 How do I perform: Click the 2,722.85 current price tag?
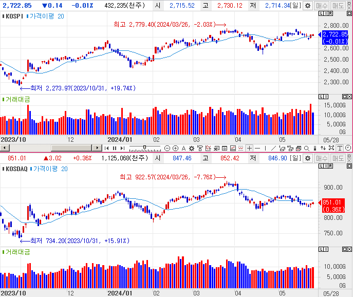(335, 38)
